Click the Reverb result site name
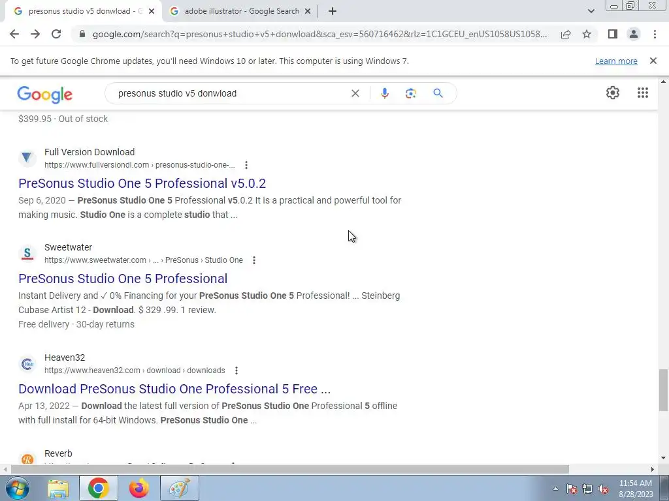The height and width of the screenshot is (501, 669). pos(58,454)
